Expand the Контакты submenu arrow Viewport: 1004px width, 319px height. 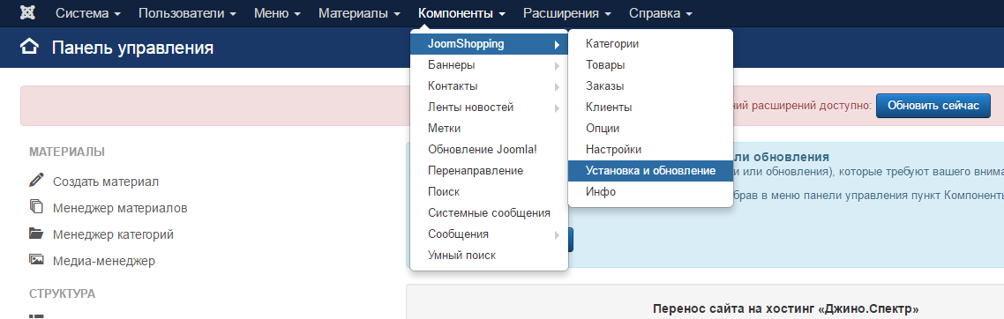pos(557,87)
